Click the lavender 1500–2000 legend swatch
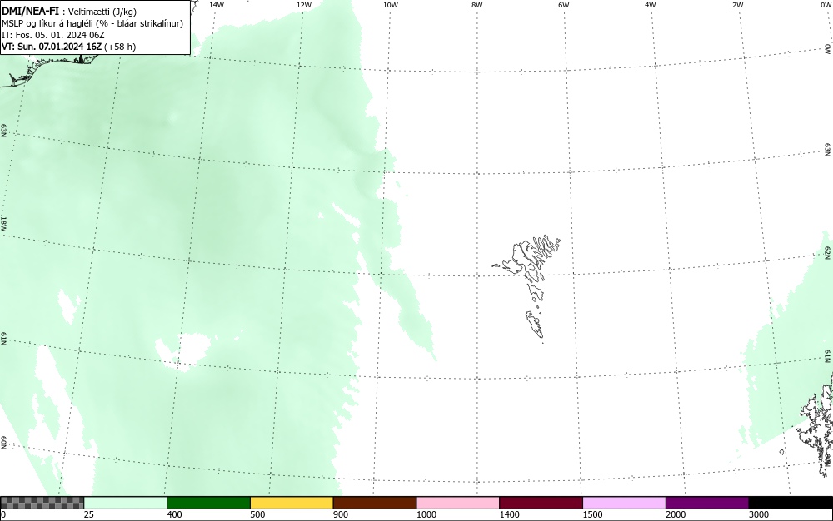 point(624,503)
